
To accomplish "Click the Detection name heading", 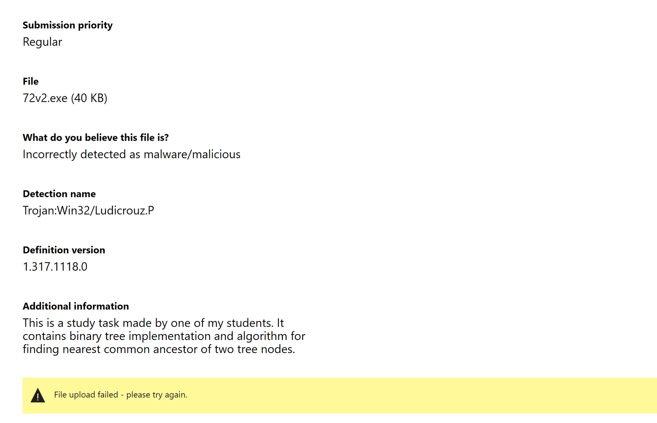I will pos(59,194).
